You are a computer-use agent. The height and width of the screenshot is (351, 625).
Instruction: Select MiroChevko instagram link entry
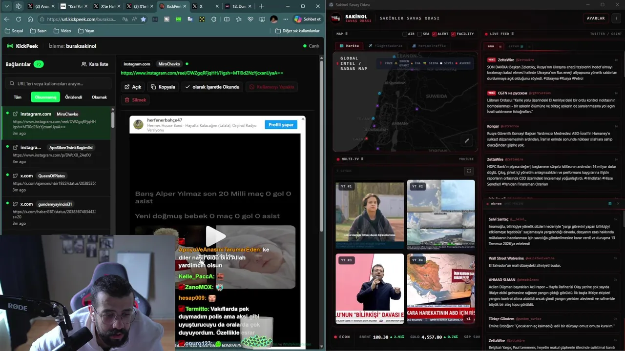click(56, 123)
